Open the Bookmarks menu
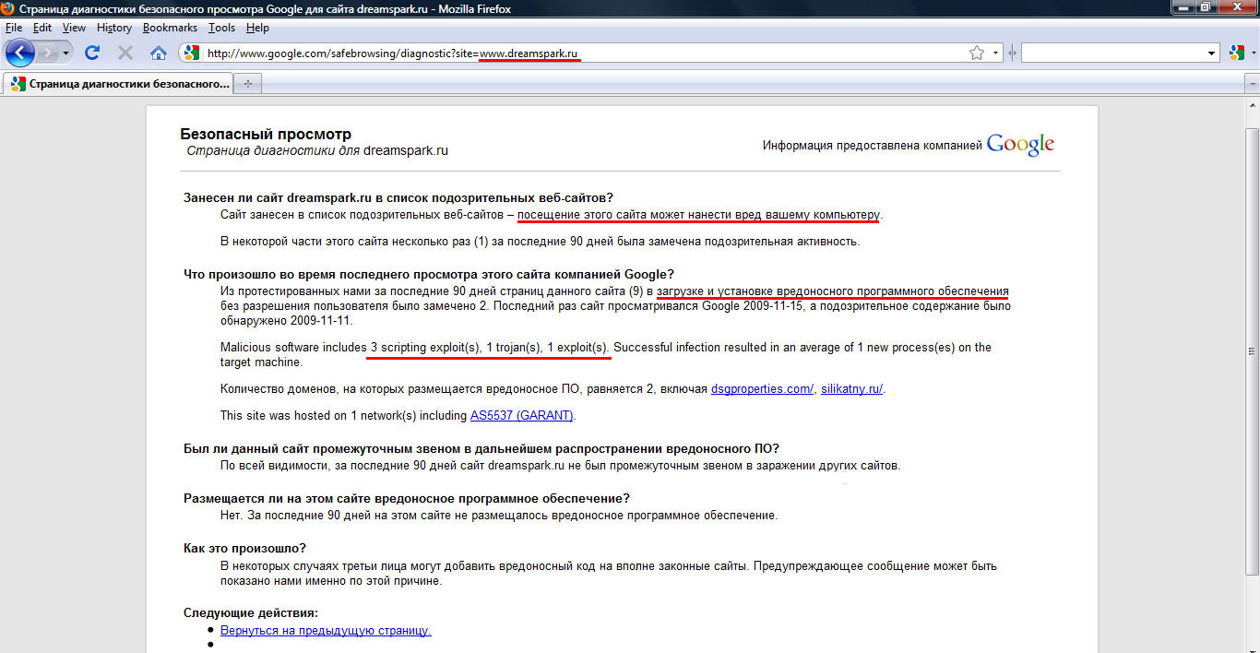Screen dimensions: 1260x653 click(x=170, y=28)
